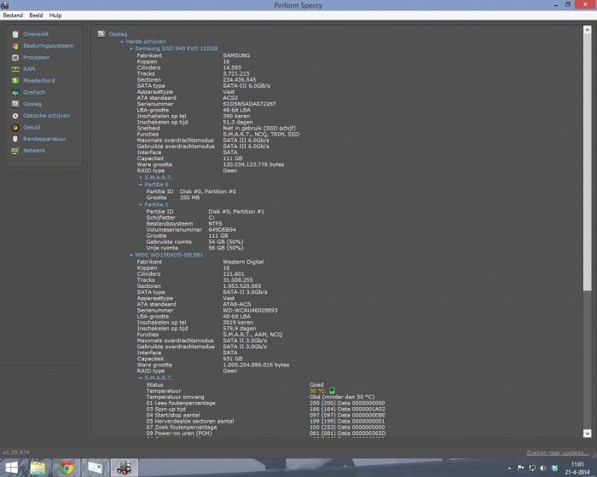Select the RAM module icon
The height and width of the screenshot is (477, 597).
coord(15,69)
